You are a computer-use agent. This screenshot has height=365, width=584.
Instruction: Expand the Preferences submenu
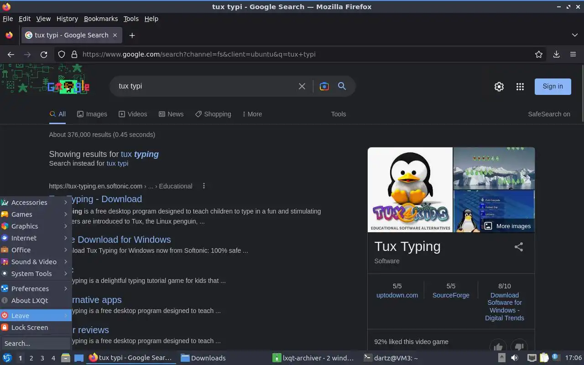click(x=36, y=288)
